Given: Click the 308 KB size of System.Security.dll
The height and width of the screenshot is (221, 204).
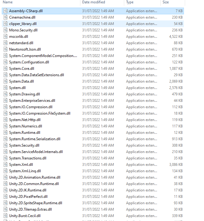Looking at the screenshot, I should 177,145.
